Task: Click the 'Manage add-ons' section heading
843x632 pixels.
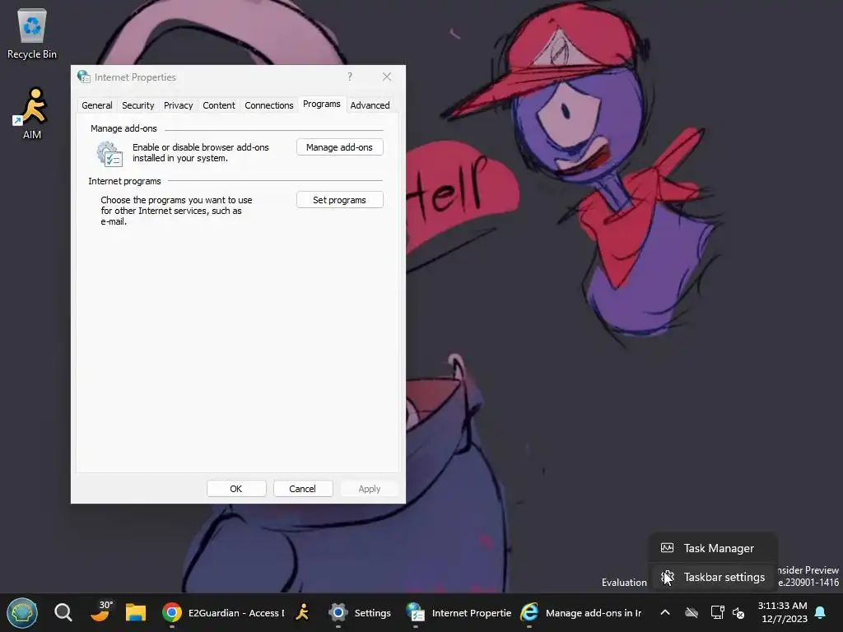Action: pyautogui.click(x=123, y=128)
